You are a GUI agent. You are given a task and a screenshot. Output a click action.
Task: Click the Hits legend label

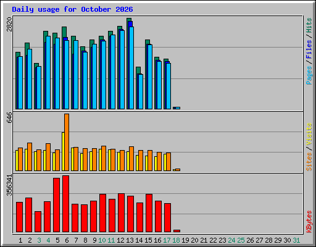tap(309, 25)
